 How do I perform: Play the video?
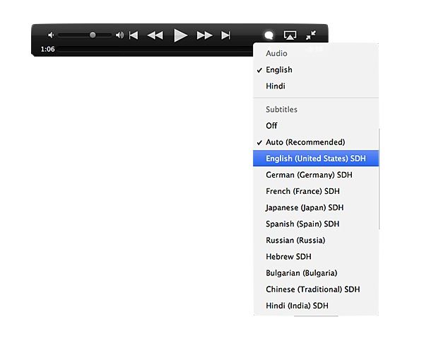pyautogui.click(x=180, y=35)
